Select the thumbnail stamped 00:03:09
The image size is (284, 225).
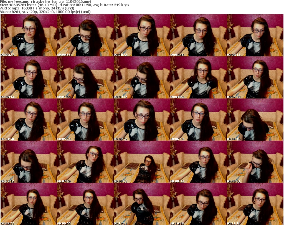pyautogui.click(x=85, y=77)
